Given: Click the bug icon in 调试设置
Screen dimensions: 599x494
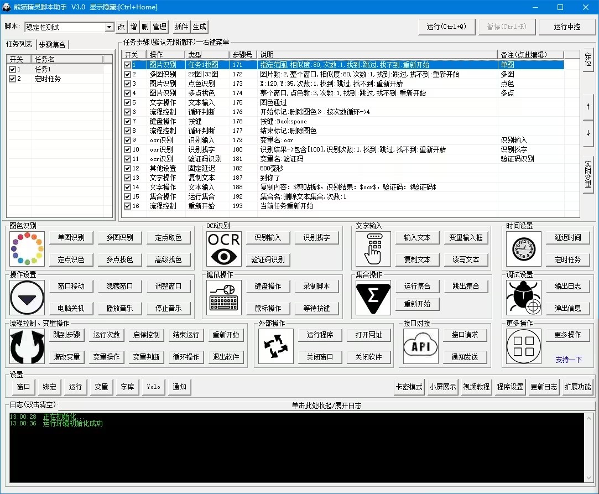Looking at the screenshot, I should click(x=523, y=298).
